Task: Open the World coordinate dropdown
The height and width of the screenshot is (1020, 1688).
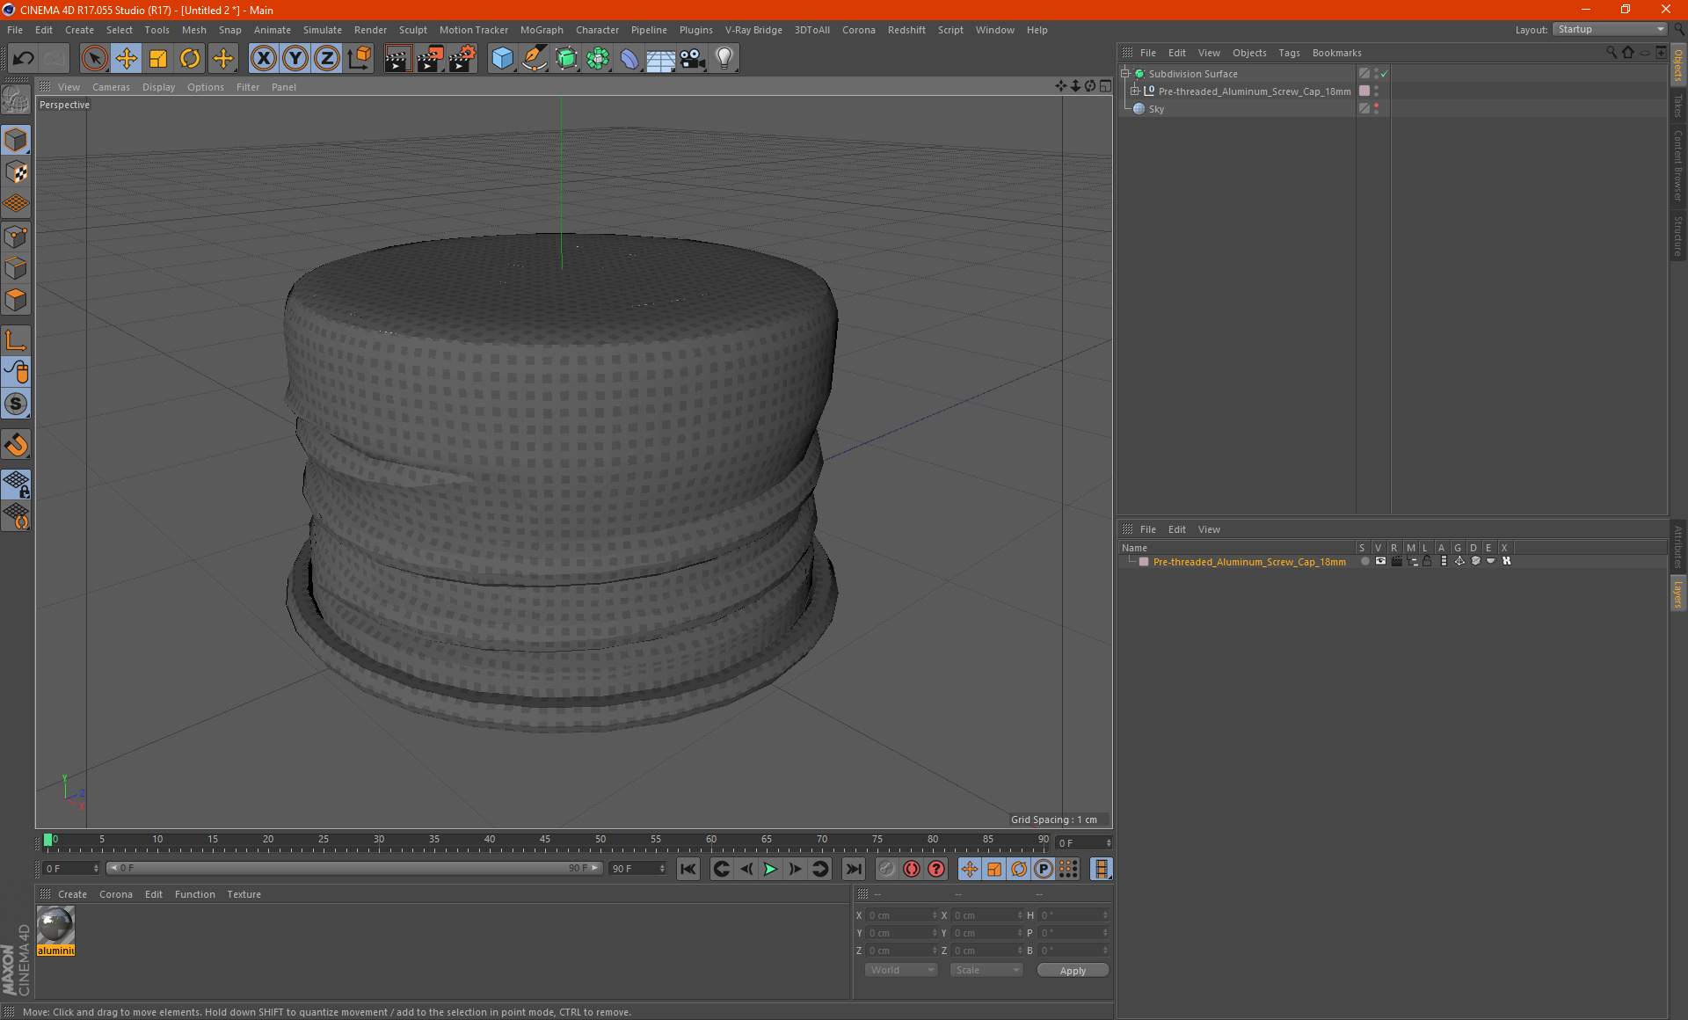Action: 901,970
